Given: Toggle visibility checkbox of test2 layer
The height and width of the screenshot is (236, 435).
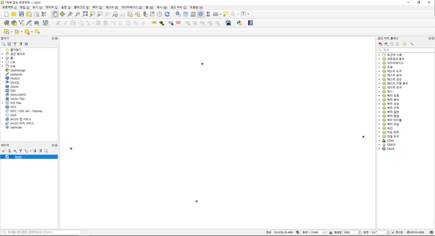Looking at the screenshot, I should pyautogui.click(x=7, y=157).
